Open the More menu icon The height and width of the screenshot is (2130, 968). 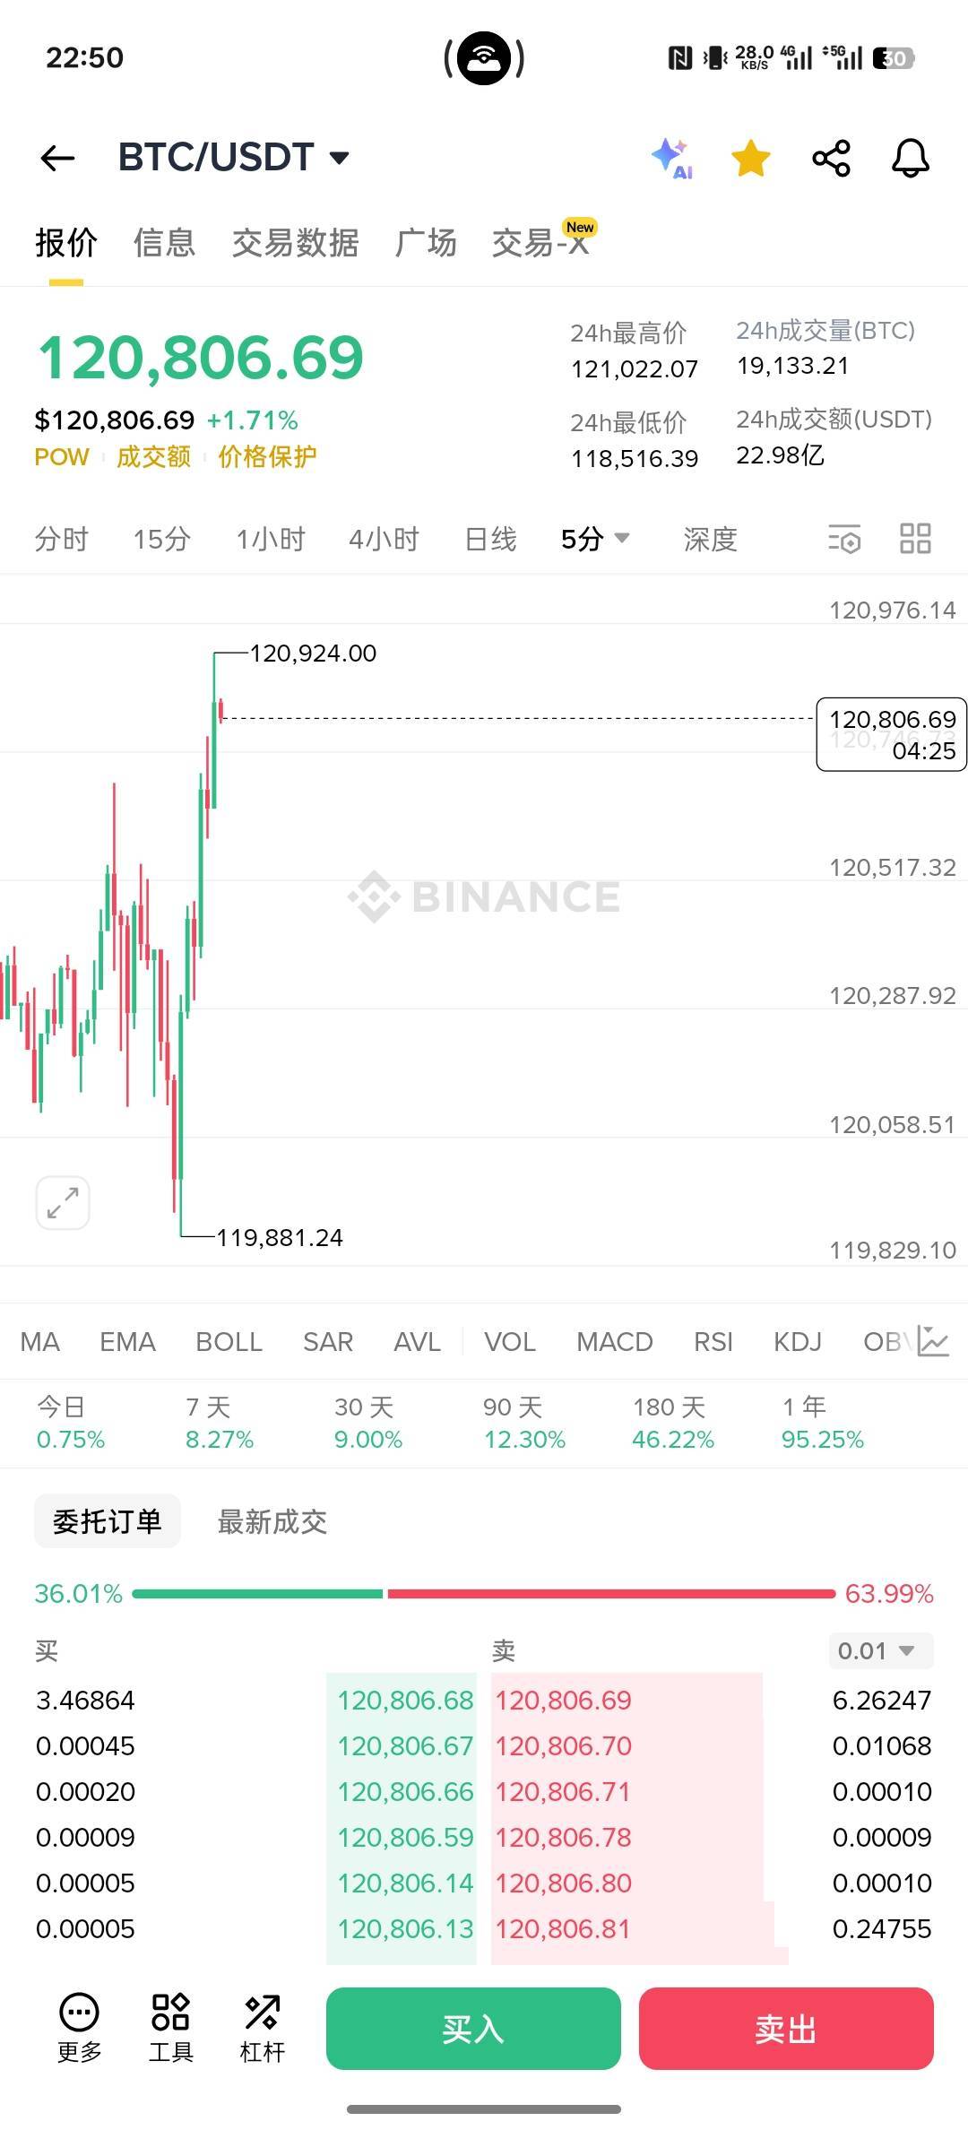79,2029
